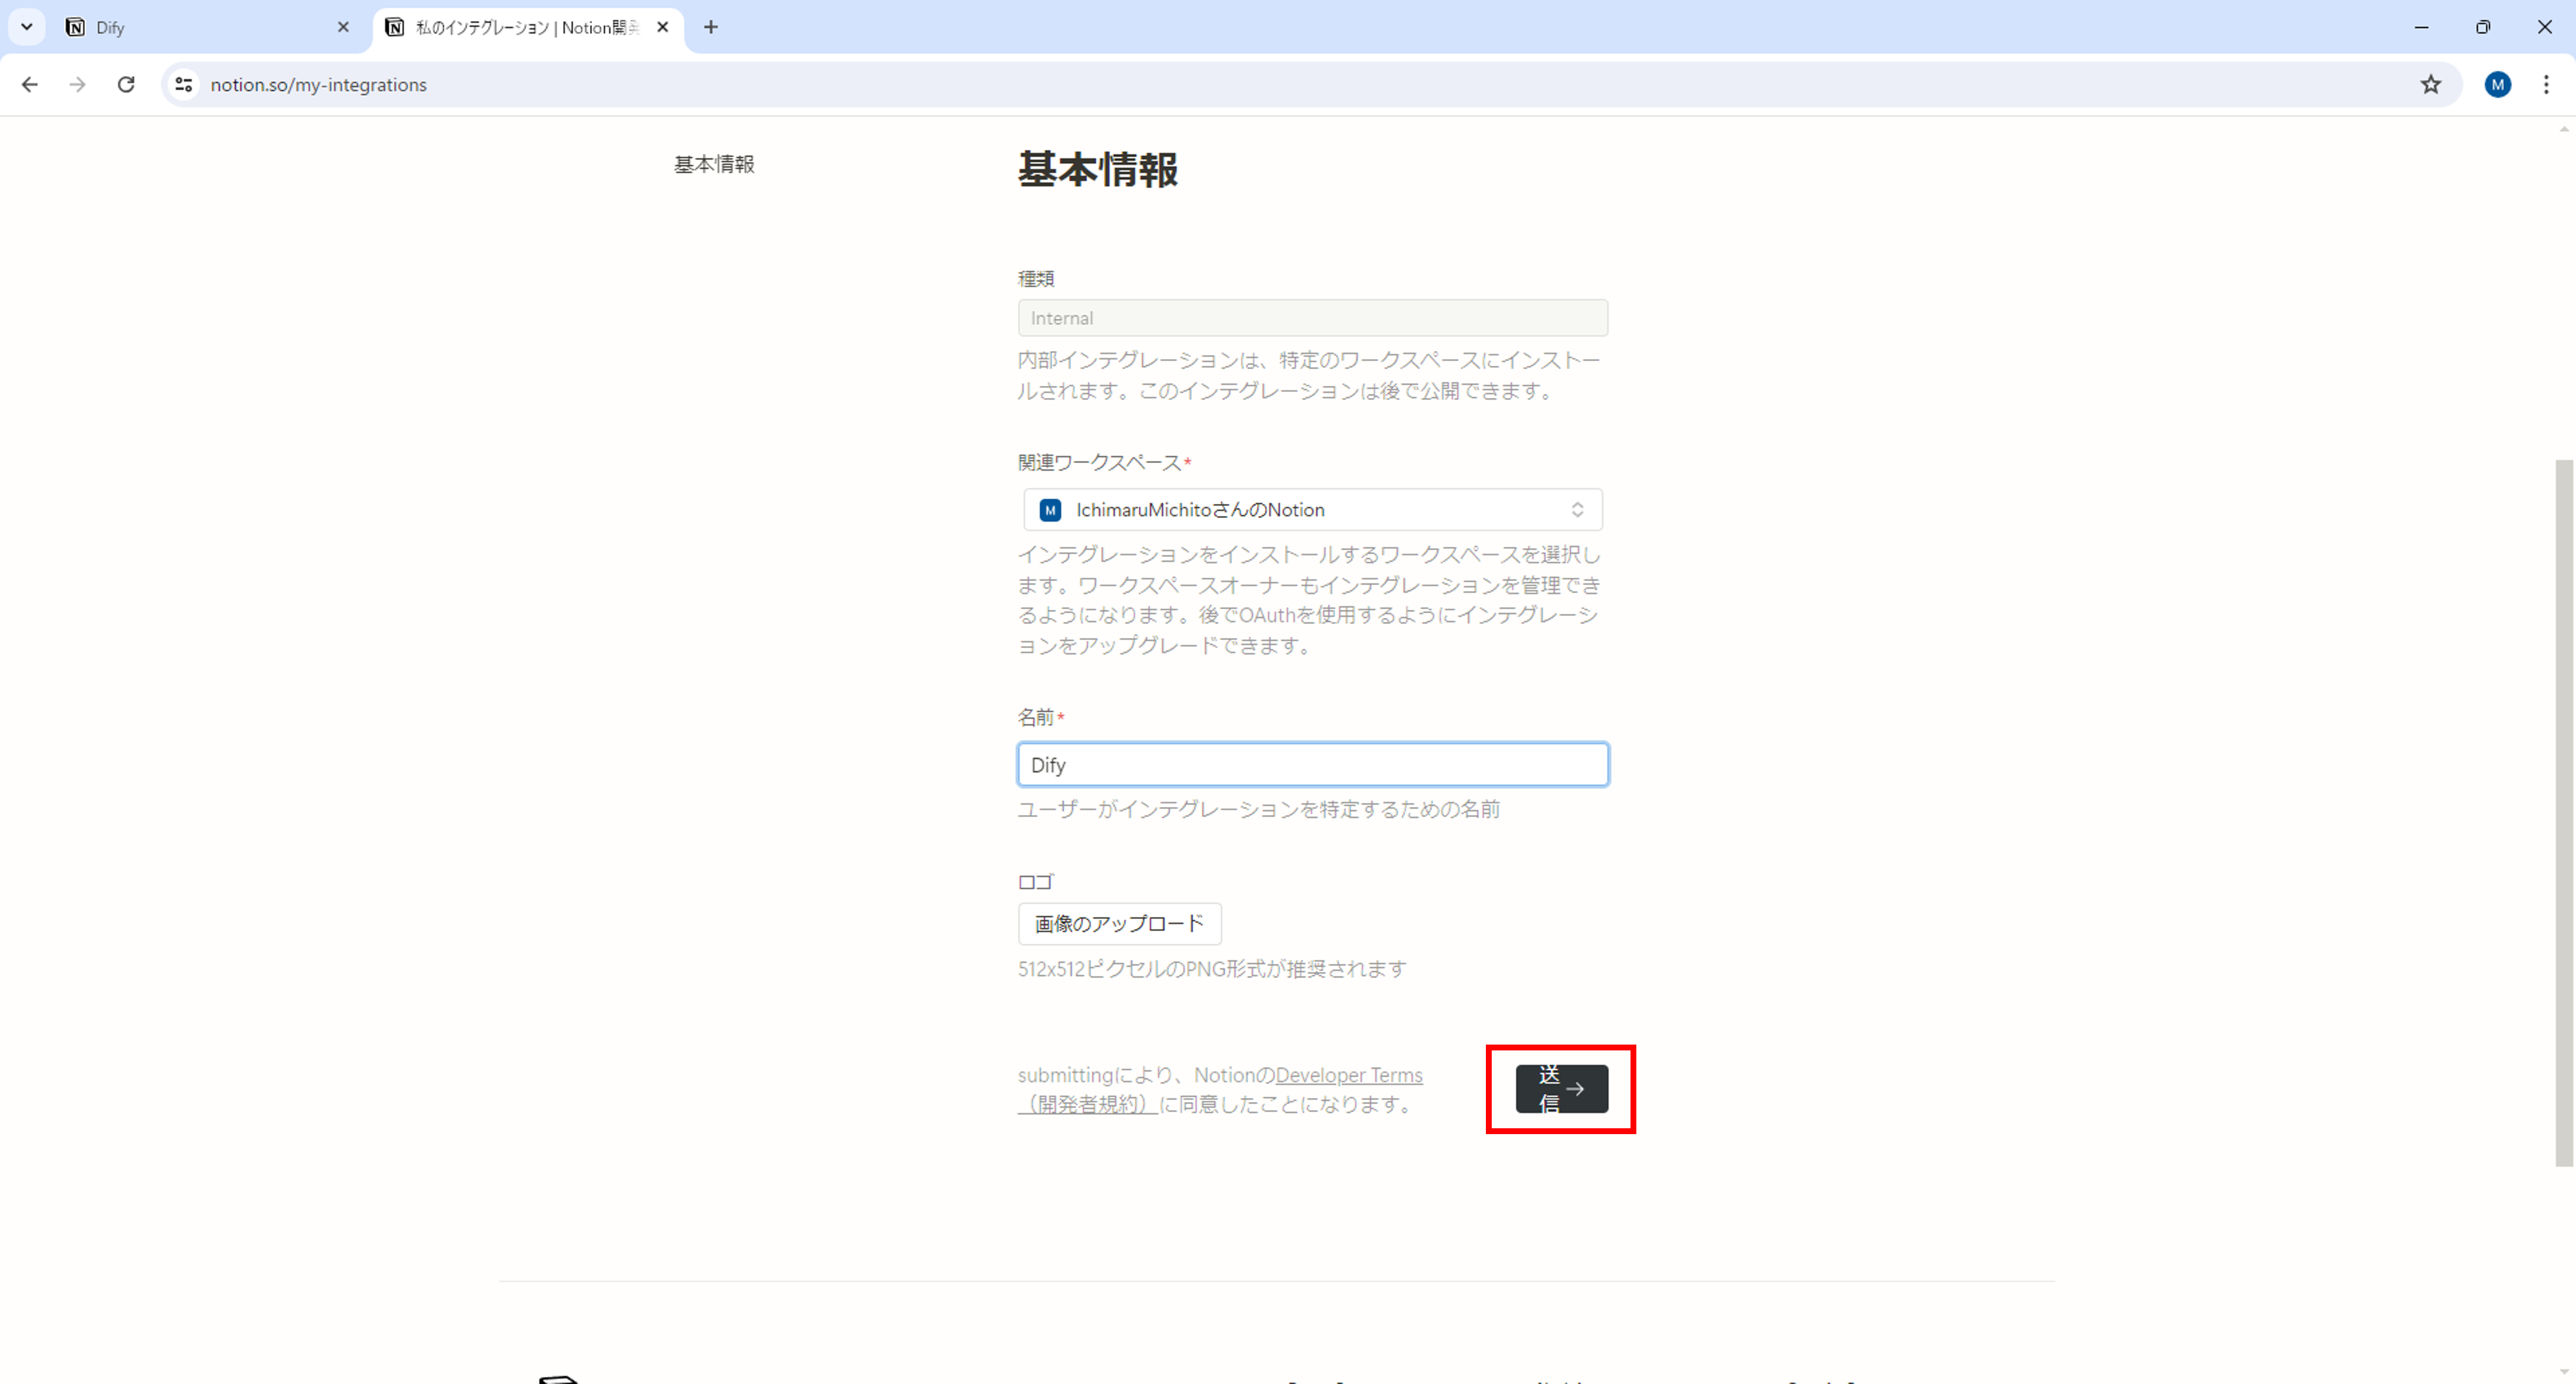Close the Dify tab
The image size is (2576, 1384).
point(343,27)
